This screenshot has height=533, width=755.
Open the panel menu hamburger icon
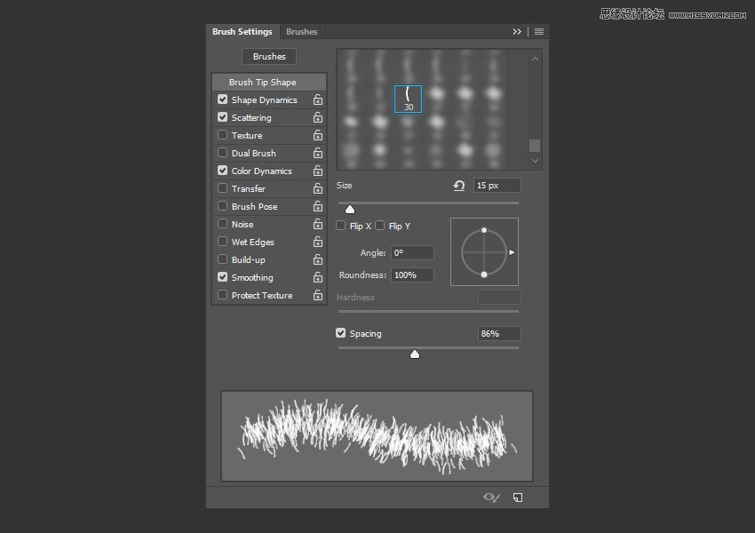coord(539,31)
